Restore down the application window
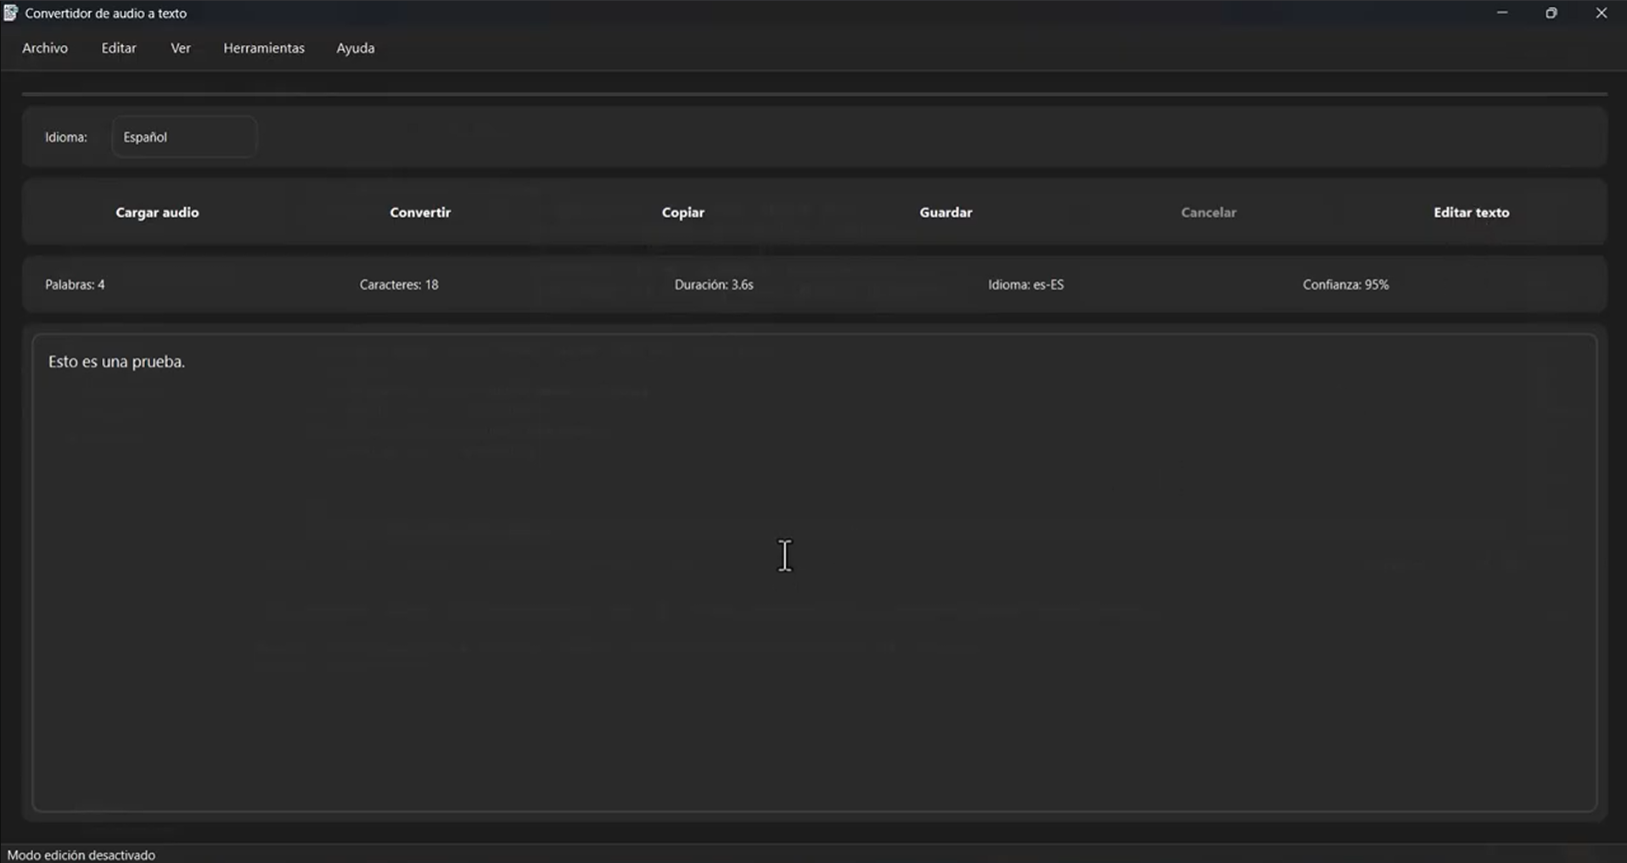This screenshot has height=863, width=1627. [1551, 14]
